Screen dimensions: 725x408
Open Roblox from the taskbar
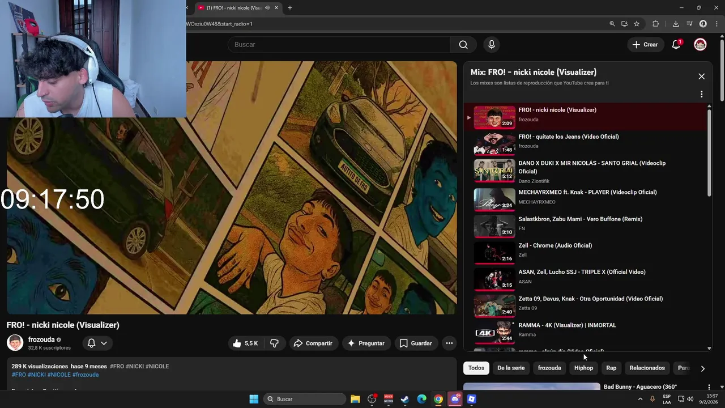click(x=471, y=399)
